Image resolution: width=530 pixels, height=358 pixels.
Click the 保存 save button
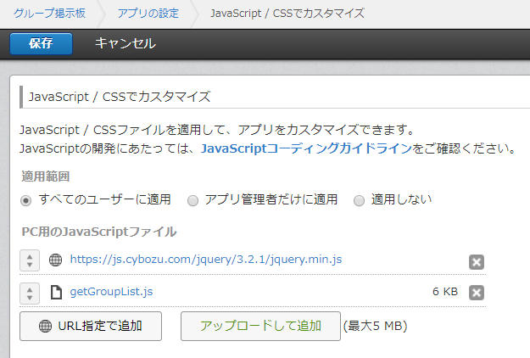pyautogui.click(x=41, y=43)
